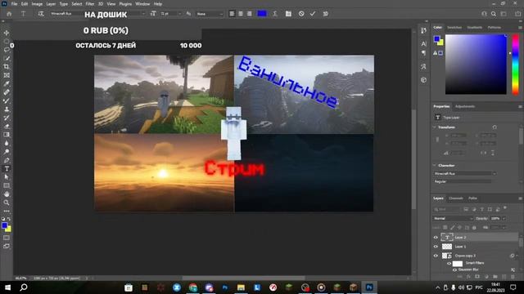
Task: Collapse the Character section in Properties
Action: click(x=435, y=165)
